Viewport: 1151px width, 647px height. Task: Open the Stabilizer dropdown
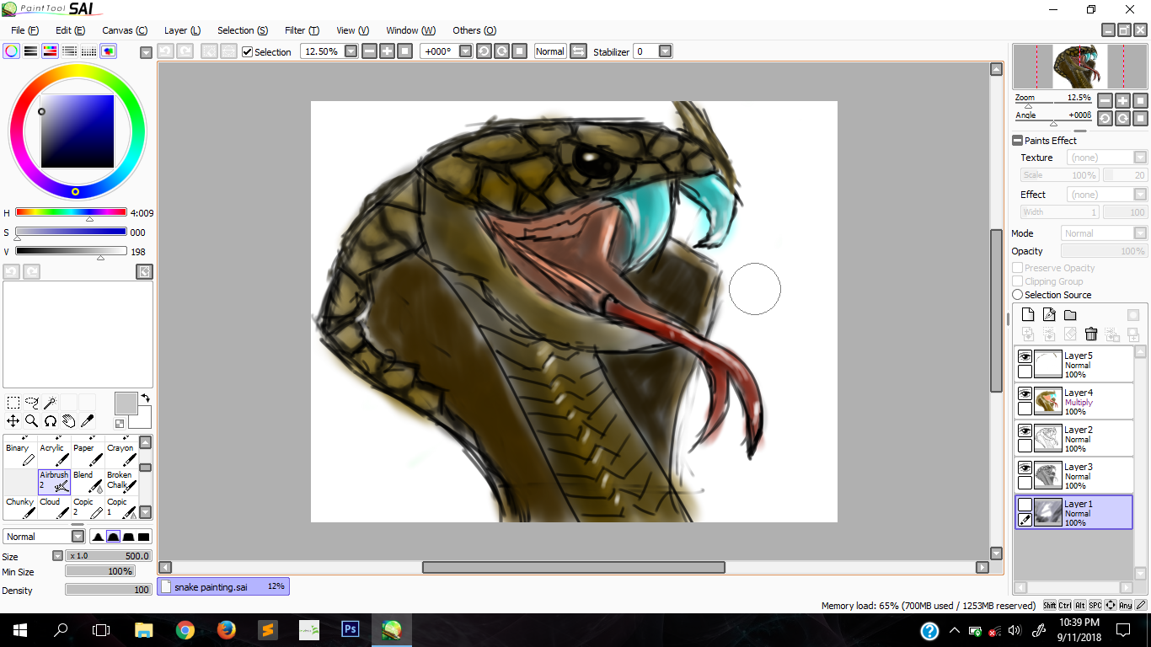[x=665, y=51]
